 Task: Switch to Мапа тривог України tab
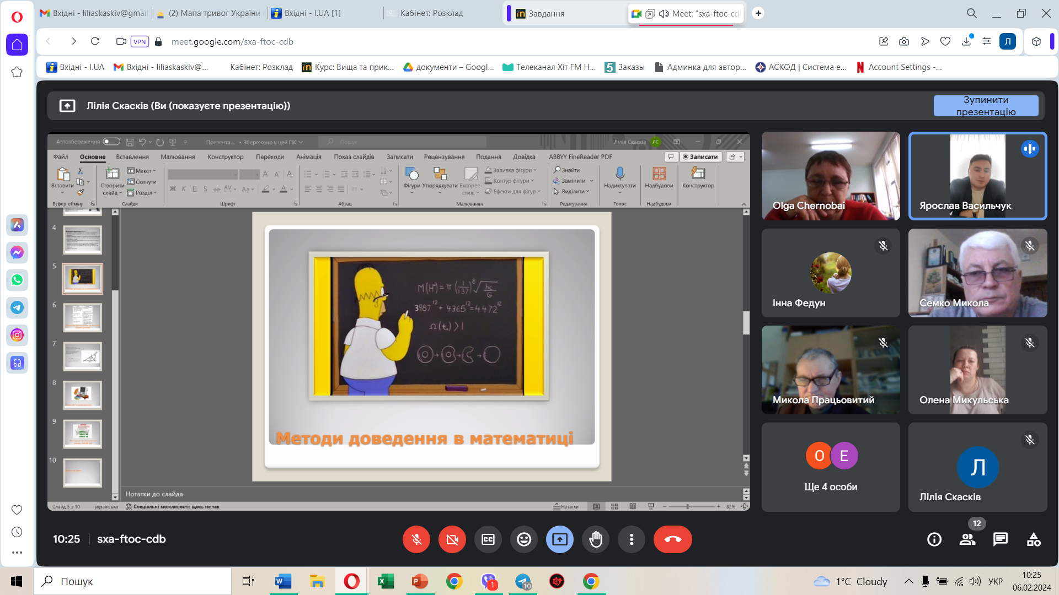tap(208, 13)
